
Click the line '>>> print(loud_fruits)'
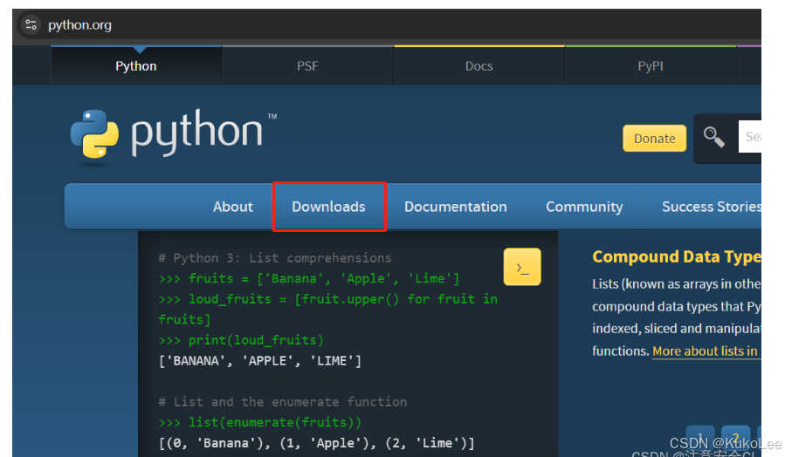(241, 340)
